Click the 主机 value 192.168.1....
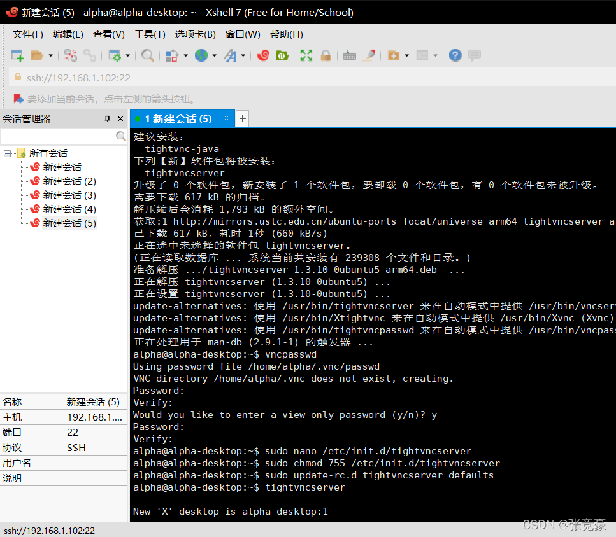 (95, 417)
